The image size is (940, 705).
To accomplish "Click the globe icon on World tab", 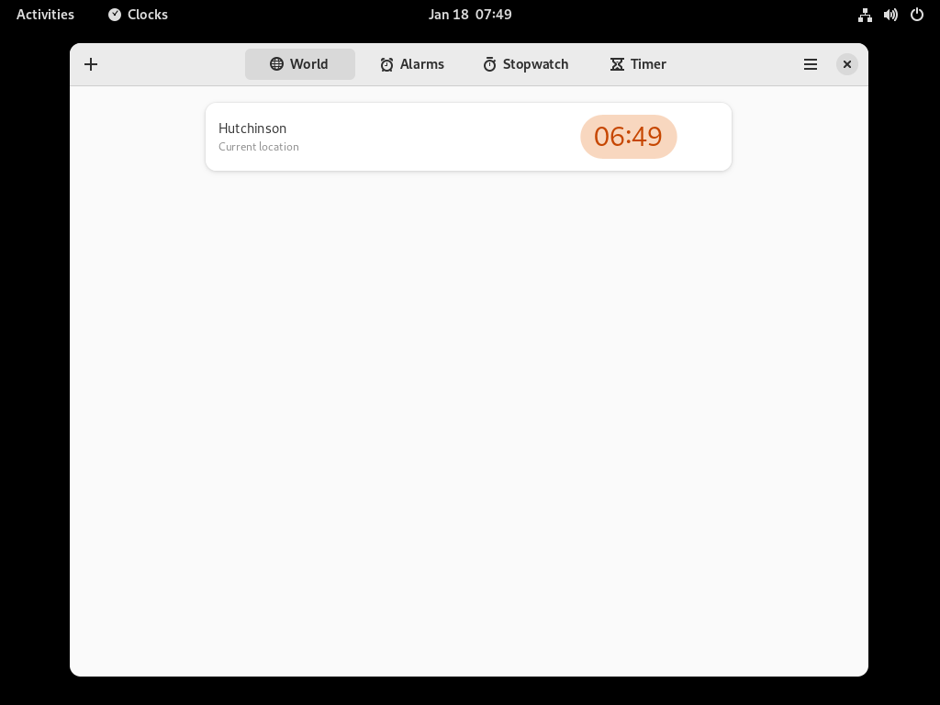I will pyautogui.click(x=276, y=64).
